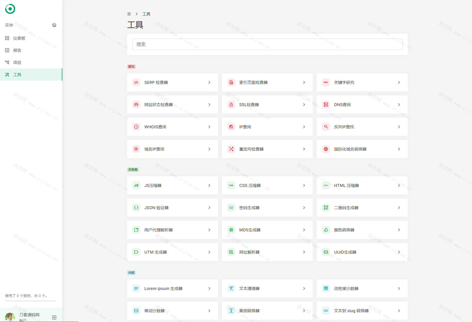Screen dimensions: 472x322
Task: Click the UUID生成器 icon
Action: coord(326,252)
